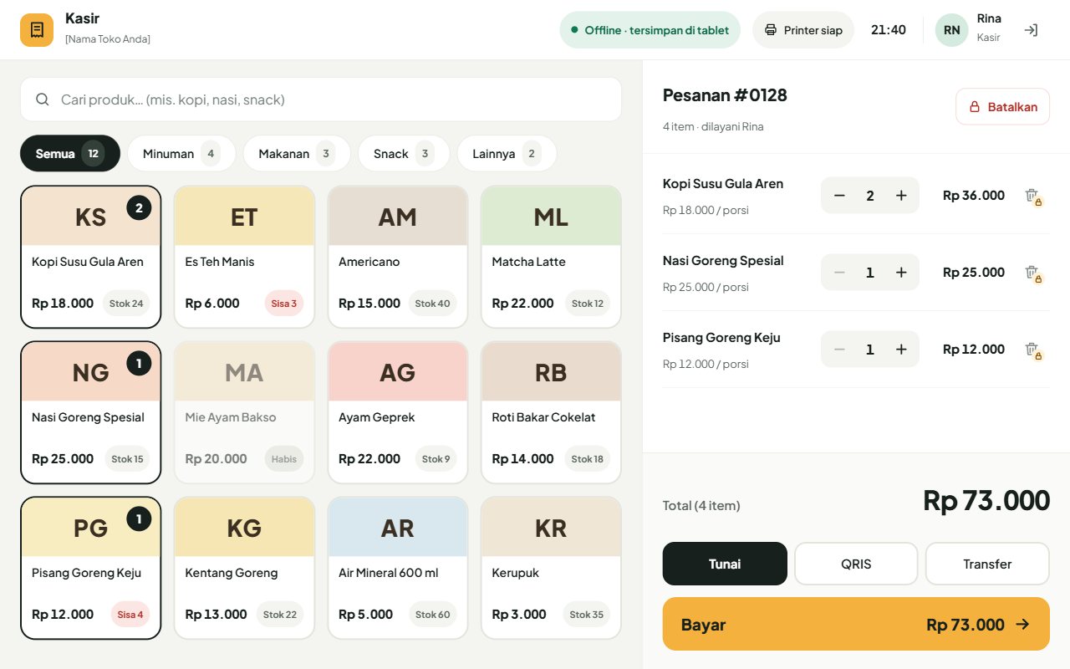This screenshot has width=1070, height=669.
Task: Delete Kopi Susu Gula Aren from the order
Action: [x=1033, y=196]
